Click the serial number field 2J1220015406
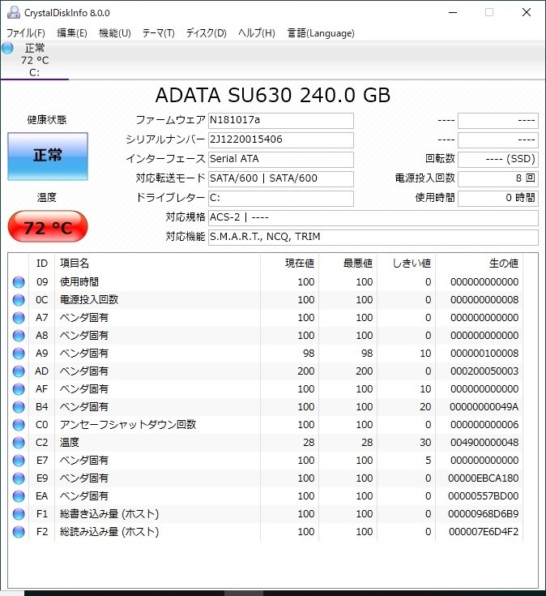Screen dimensions: 546x596 tap(281, 139)
